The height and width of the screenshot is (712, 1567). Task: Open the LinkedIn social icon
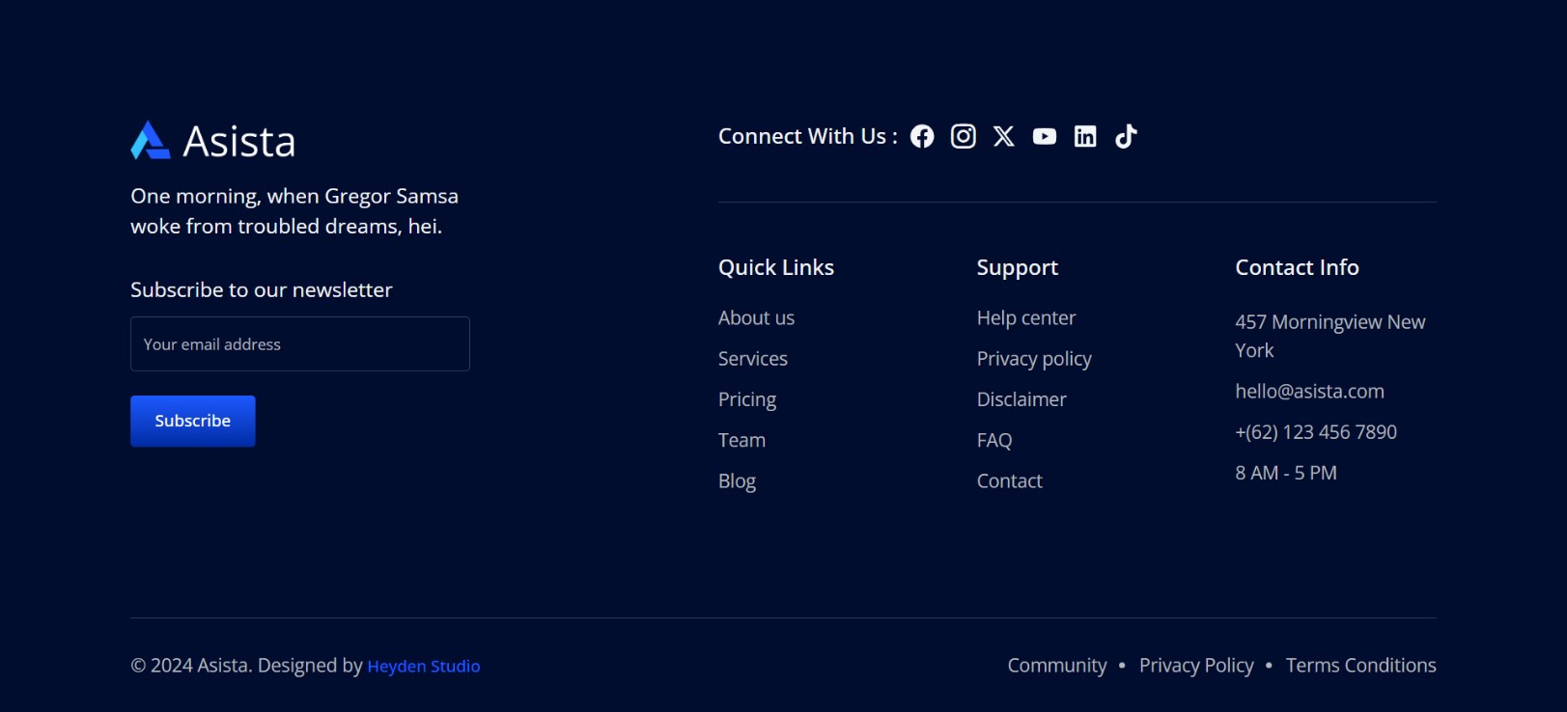(1085, 136)
